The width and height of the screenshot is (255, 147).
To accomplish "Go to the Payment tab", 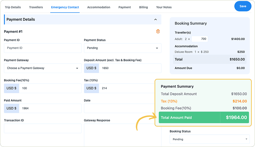I will pyautogui.click(x=125, y=7).
